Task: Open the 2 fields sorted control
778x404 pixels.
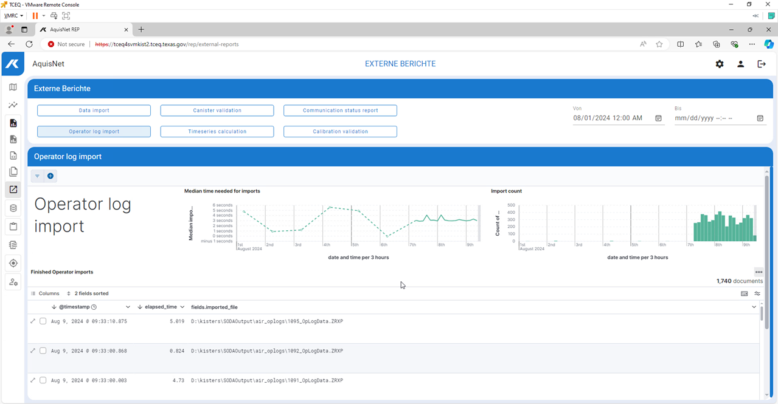Action: pos(88,293)
